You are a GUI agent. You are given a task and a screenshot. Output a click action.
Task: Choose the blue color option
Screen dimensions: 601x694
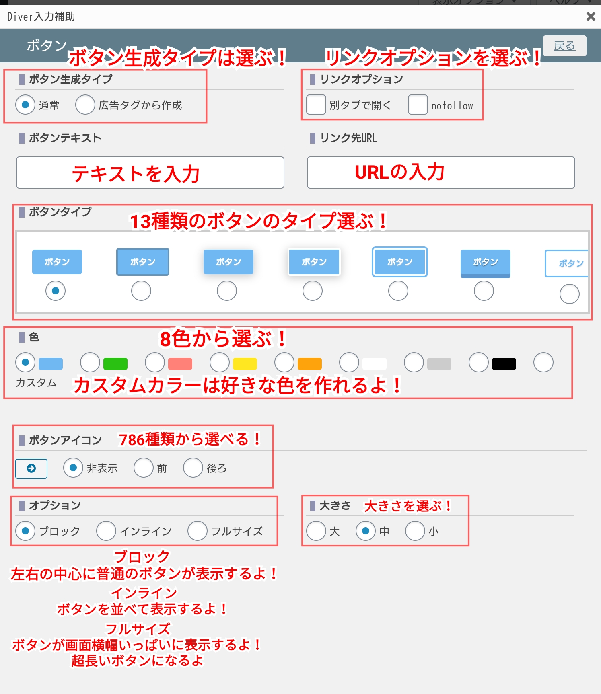click(x=25, y=362)
